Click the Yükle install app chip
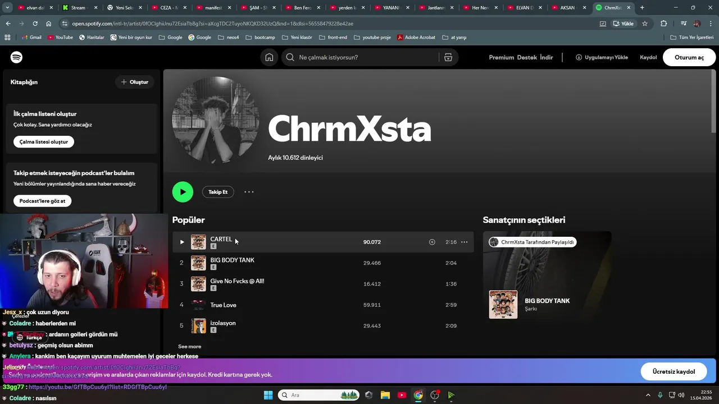Image resolution: width=719 pixels, height=404 pixels. (624, 24)
